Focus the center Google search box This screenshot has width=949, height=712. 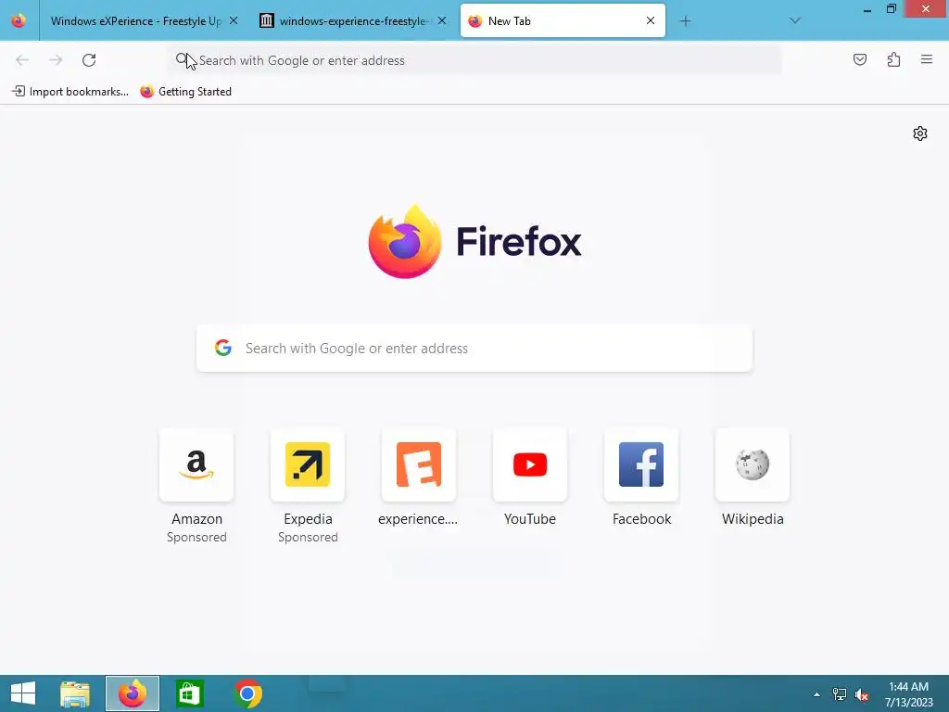pyautogui.click(x=474, y=349)
